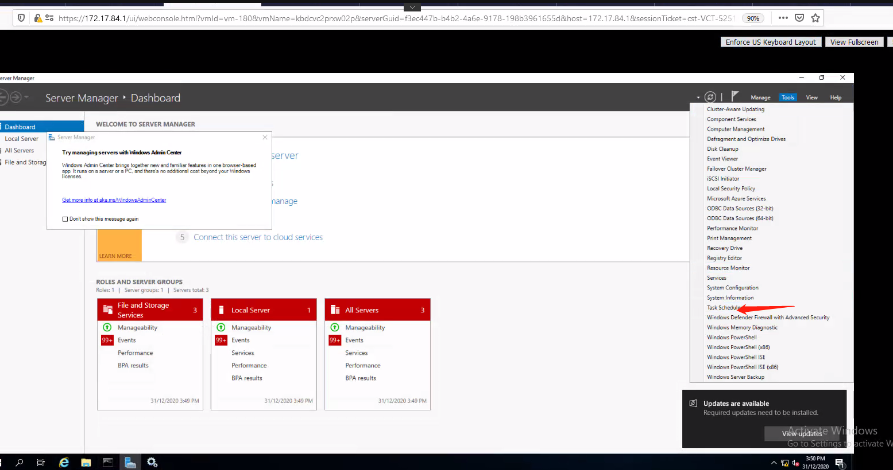The image size is (893, 470).
Task: Show hidden system tray icons
Action: pyautogui.click(x=774, y=463)
